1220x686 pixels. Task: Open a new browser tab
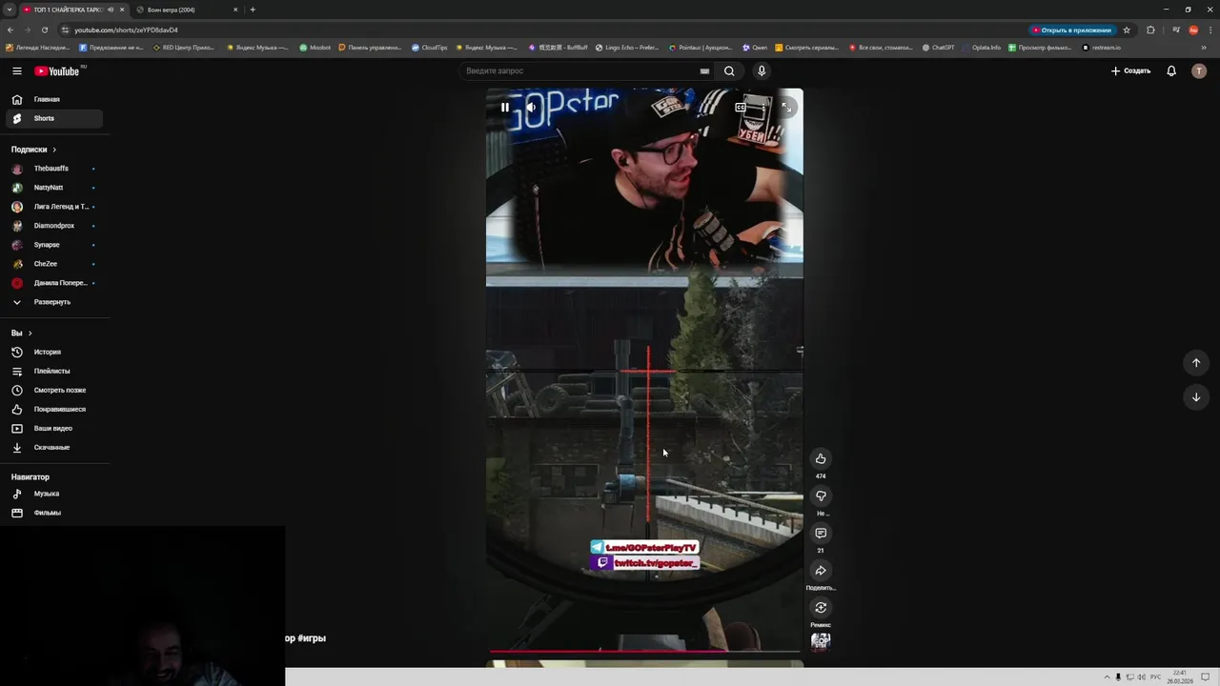(x=253, y=10)
